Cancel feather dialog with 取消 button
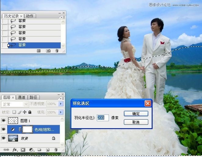 click(x=136, y=122)
